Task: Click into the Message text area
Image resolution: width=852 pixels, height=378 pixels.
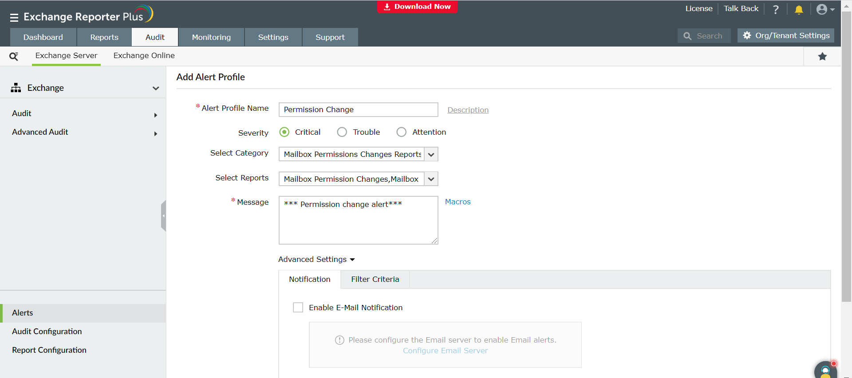Action: pyautogui.click(x=359, y=220)
